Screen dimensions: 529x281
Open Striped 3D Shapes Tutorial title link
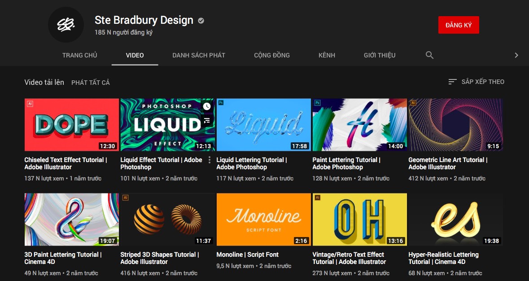pyautogui.click(x=160, y=258)
